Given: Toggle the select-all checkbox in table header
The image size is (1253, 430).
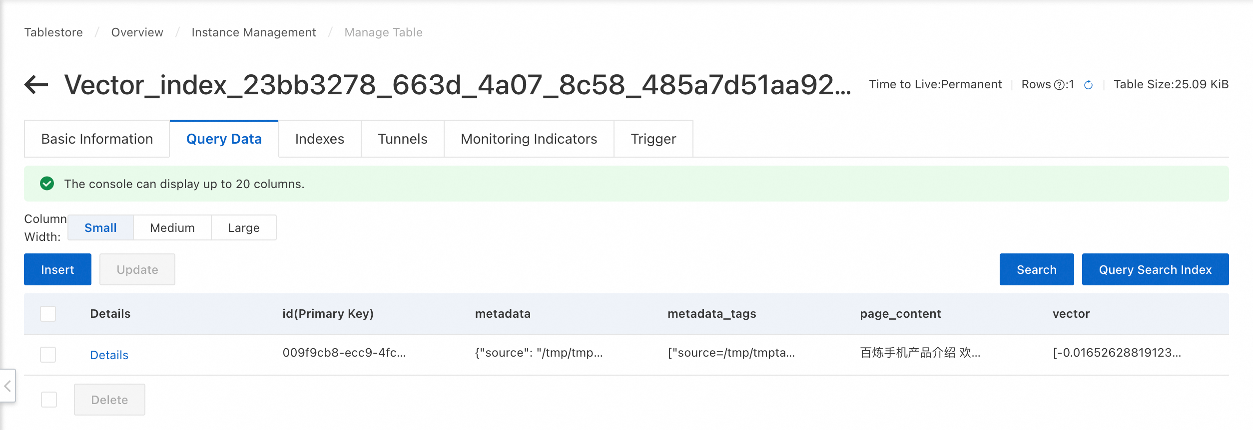Looking at the screenshot, I should pyautogui.click(x=48, y=314).
